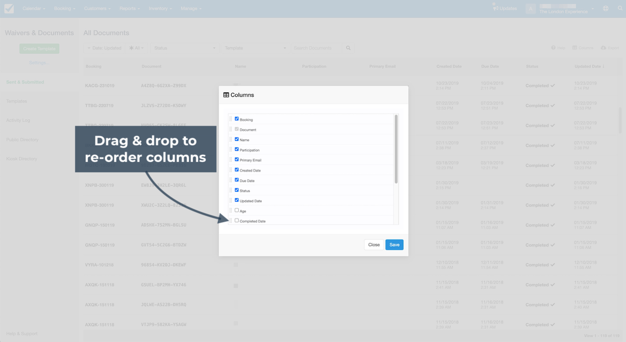Screen dimensions: 626x342
Task: Open the Reports menu dropdown
Action: coord(130,8)
